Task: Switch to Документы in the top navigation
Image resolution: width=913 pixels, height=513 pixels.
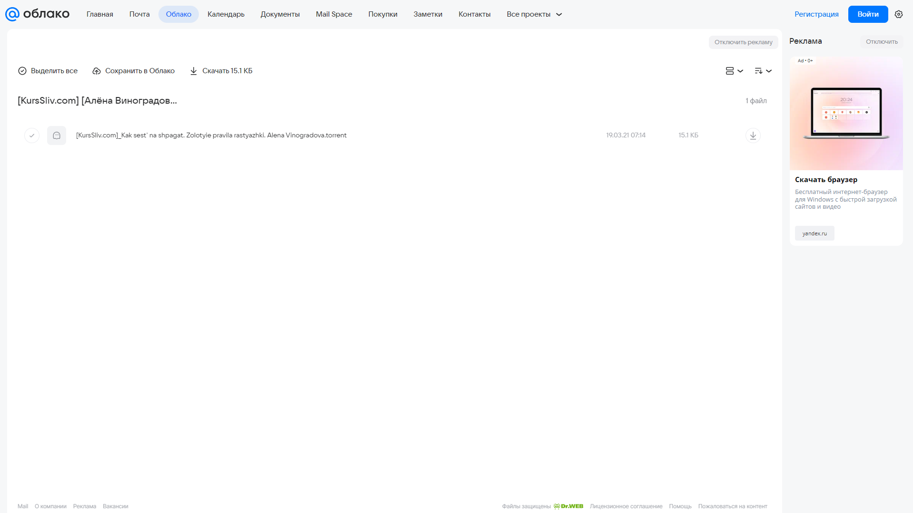Action: pyautogui.click(x=280, y=14)
